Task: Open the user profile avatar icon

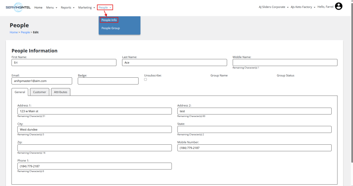Action: coord(339,7)
